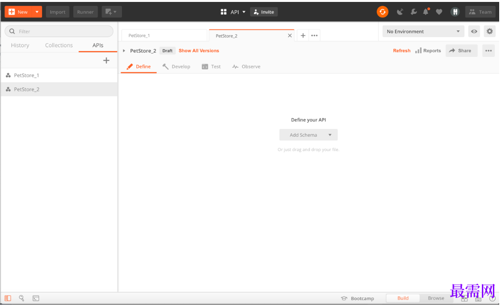Open Find and Replace search icon
Viewport: 504px width, 306px height.
22,298
